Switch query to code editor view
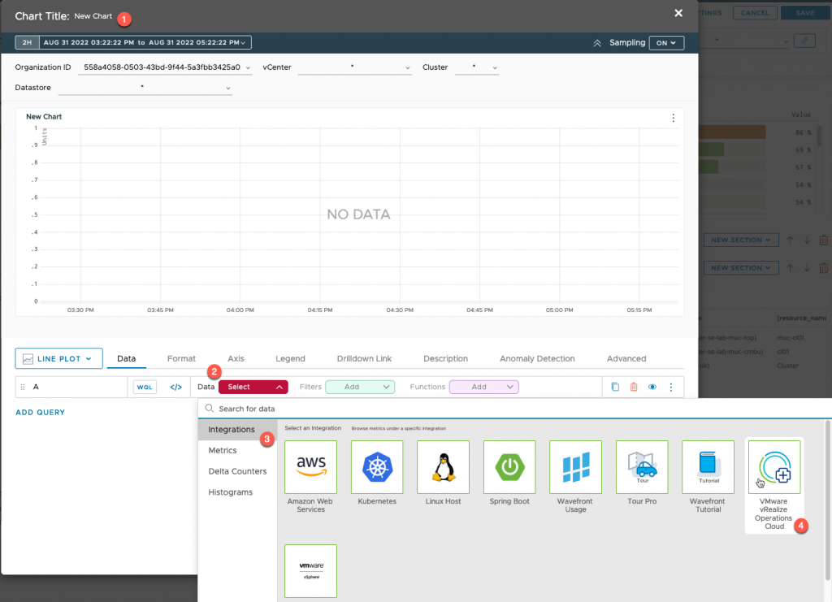The image size is (832, 602). (175, 387)
